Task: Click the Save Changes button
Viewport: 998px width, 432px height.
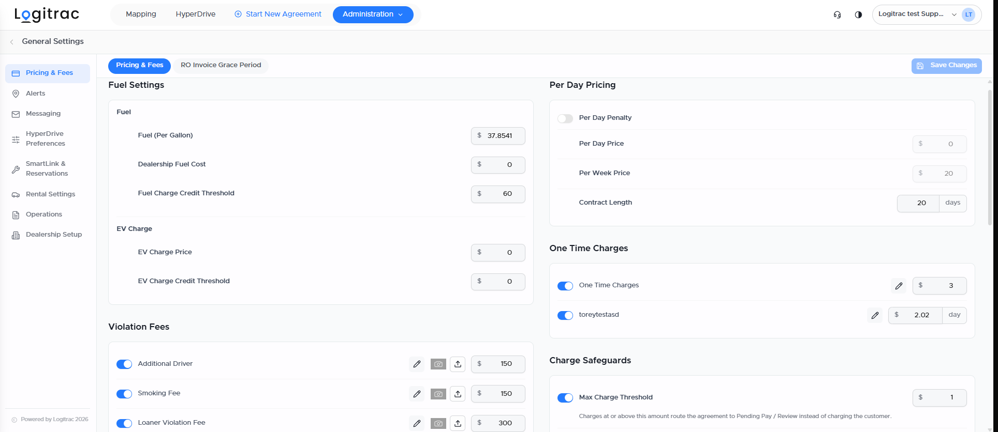Action: point(946,66)
